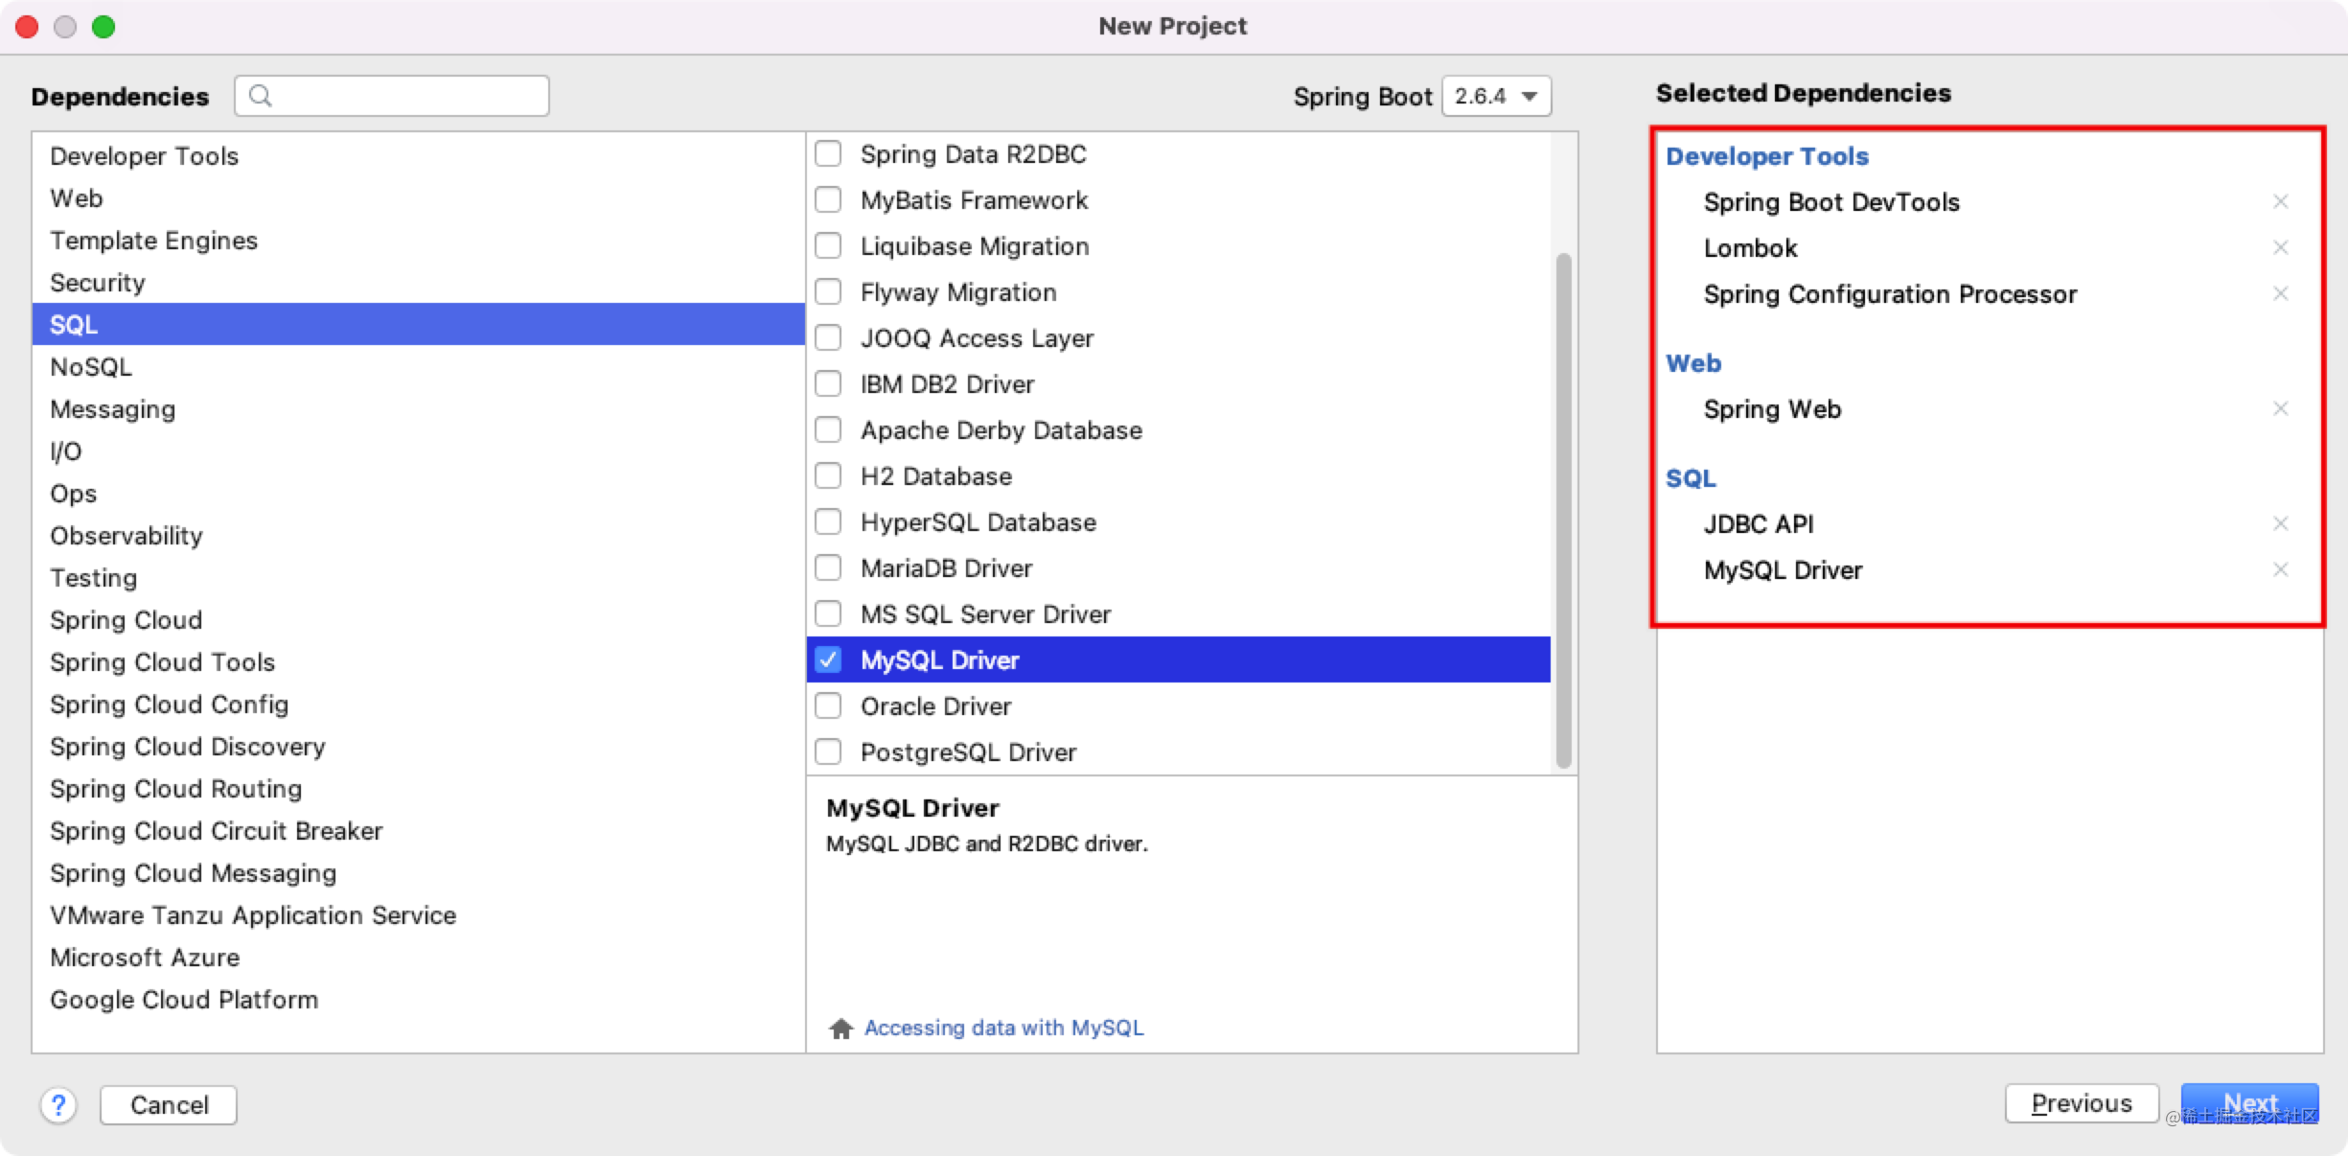The height and width of the screenshot is (1156, 2348).
Task: Select the Security category
Action: 98,282
